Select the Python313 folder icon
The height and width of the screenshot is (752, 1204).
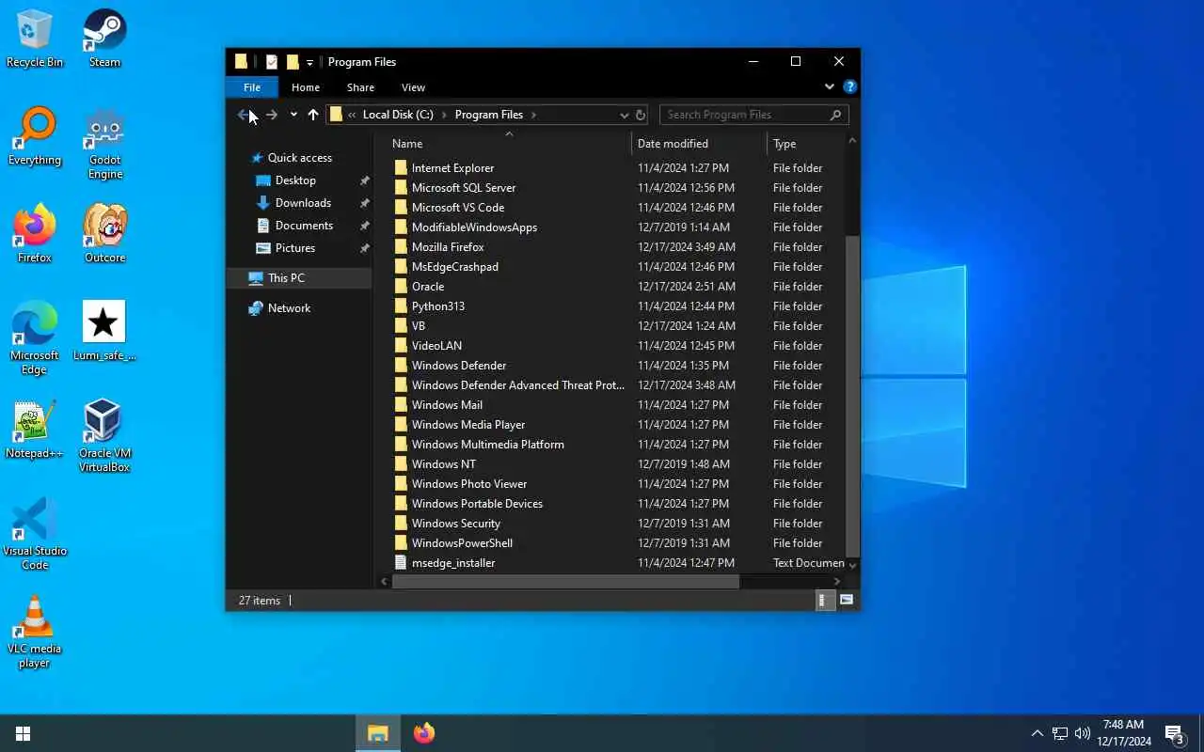click(401, 306)
